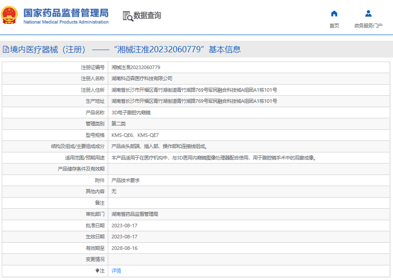Viewport: 393px width, 280px height.
Task: Select registration number 湘械注准20232060779 in table
Action: (136, 67)
